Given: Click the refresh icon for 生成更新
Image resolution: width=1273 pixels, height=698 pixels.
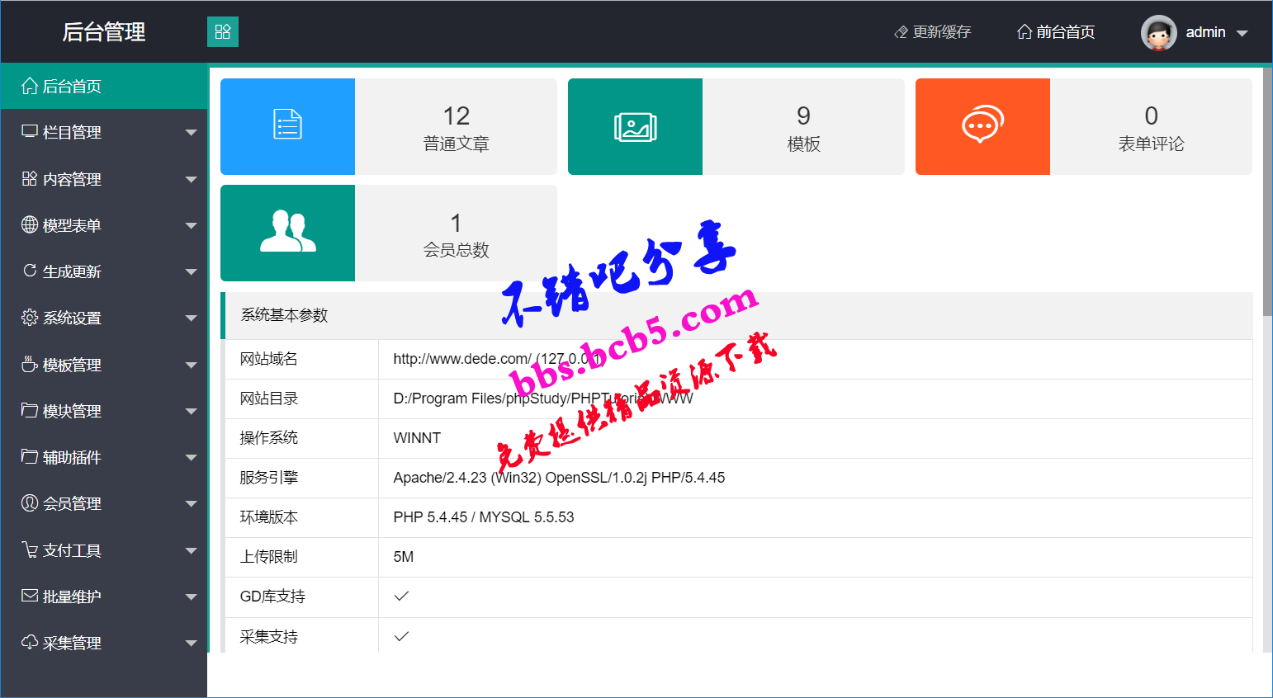Looking at the screenshot, I should [x=30, y=271].
